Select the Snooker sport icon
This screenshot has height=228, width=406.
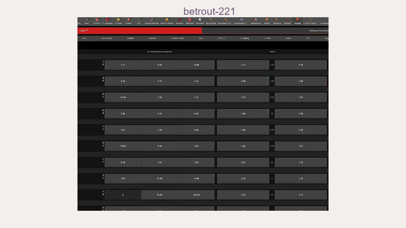click(x=179, y=20)
